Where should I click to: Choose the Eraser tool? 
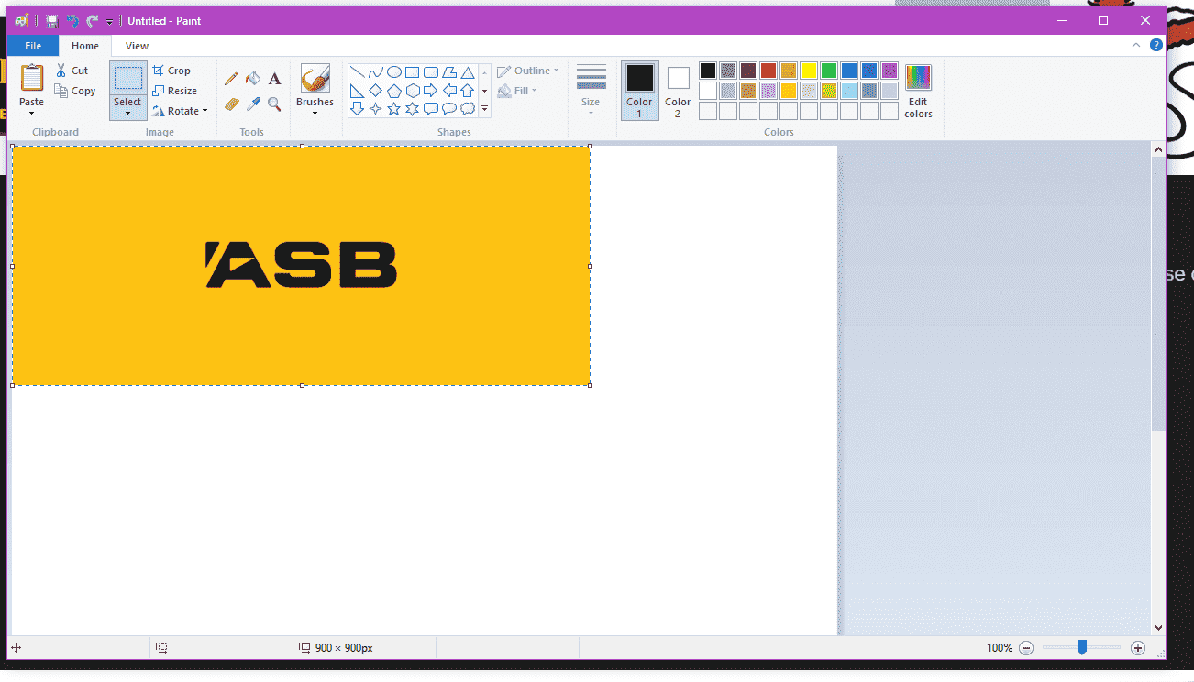(231, 104)
